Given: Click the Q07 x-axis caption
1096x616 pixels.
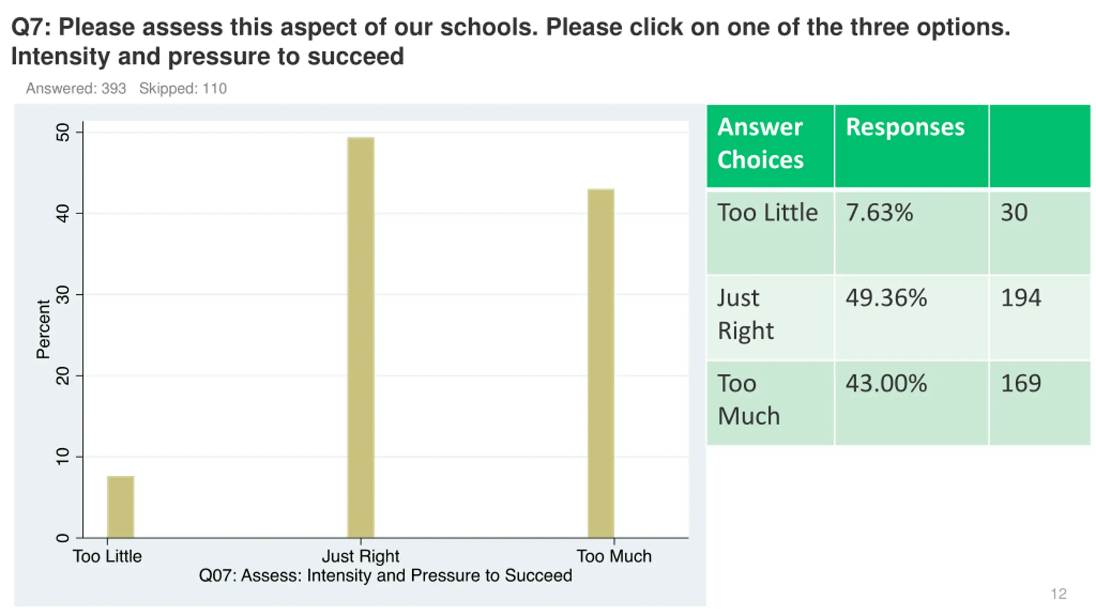Looking at the screenshot, I should pos(385,575).
